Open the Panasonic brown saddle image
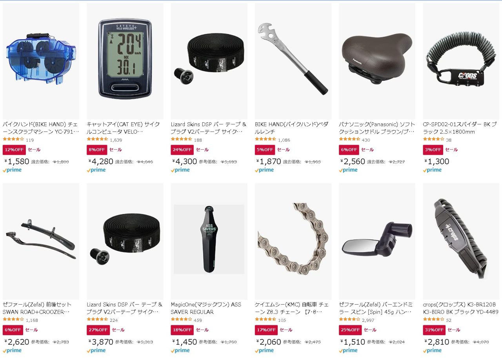502x361 pixels. (377, 61)
